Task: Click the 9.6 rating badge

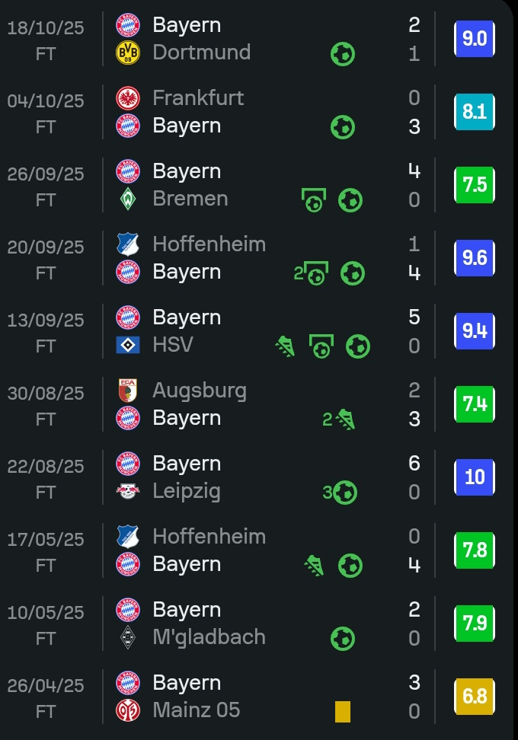Action: (475, 258)
